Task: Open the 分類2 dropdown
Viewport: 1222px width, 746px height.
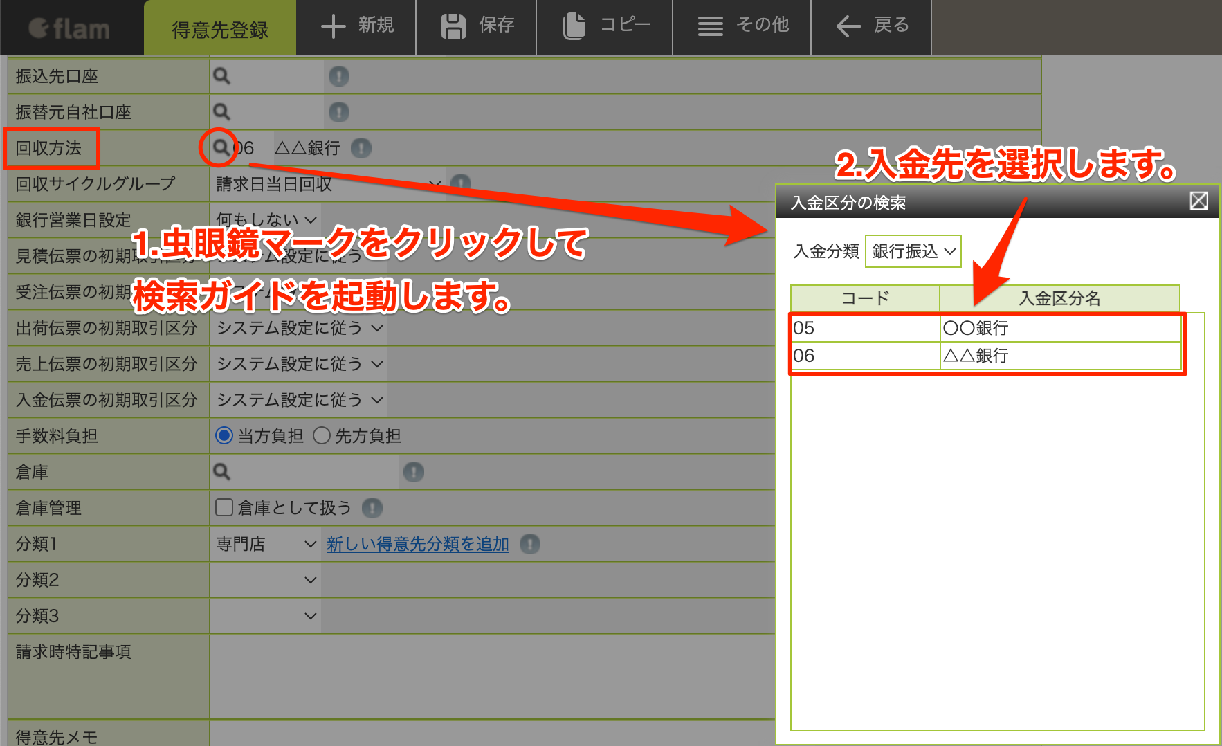Action: point(266,580)
